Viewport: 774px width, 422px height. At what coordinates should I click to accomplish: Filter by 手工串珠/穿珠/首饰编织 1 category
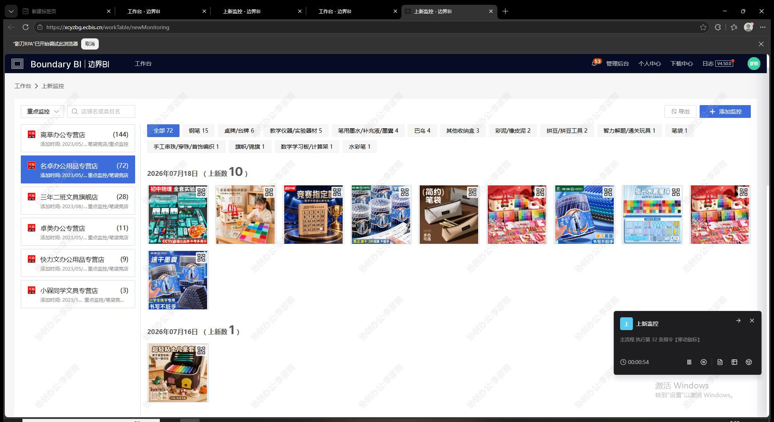click(186, 147)
